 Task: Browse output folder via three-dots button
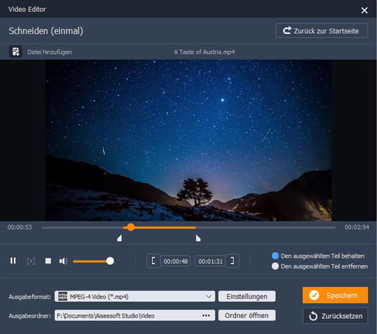click(x=205, y=315)
